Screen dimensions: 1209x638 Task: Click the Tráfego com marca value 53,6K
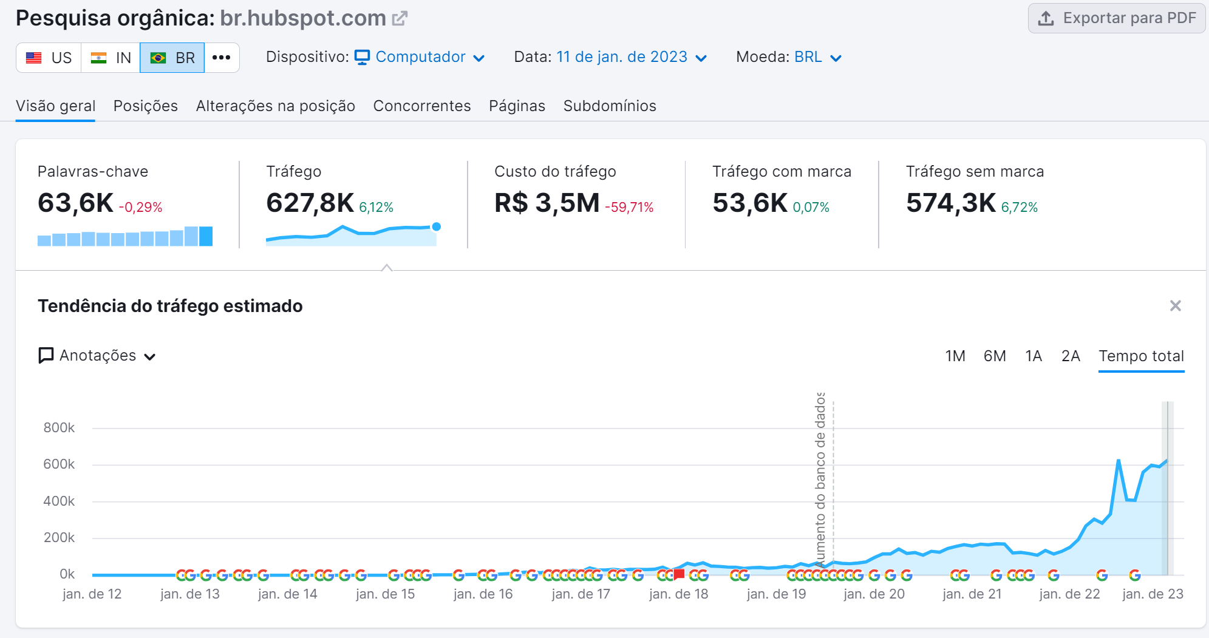pos(750,203)
